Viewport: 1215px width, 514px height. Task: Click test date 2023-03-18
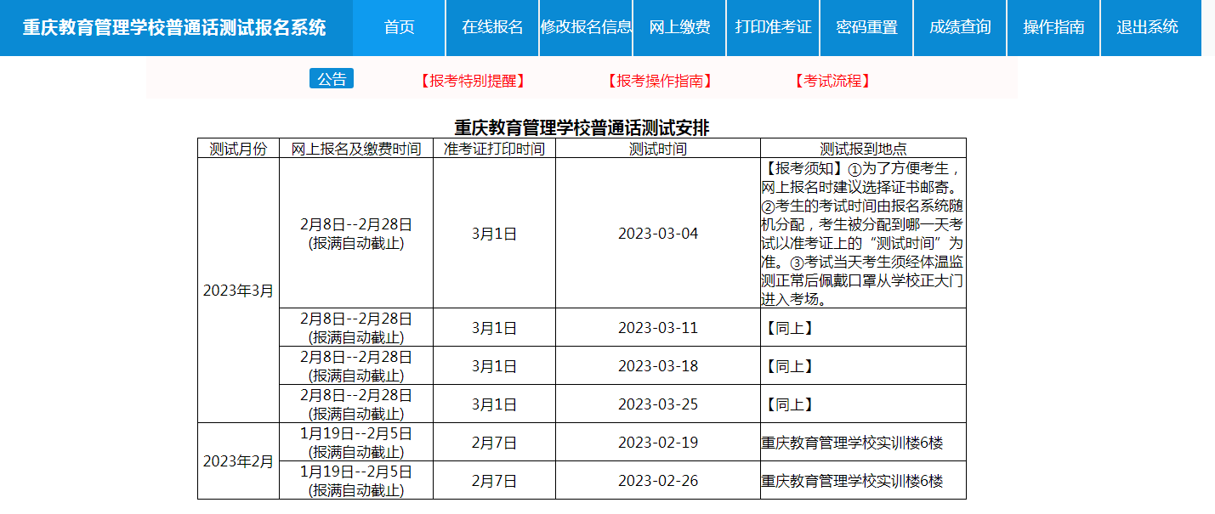(658, 366)
